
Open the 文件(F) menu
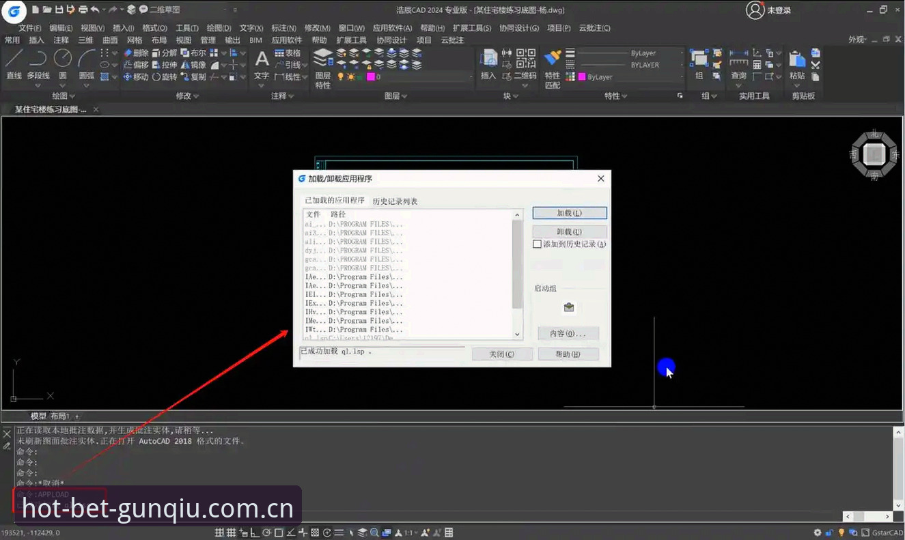pyautogui.click(x=29, y=28)
